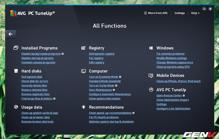Click the back arrow button
Viewport: 219px width, 139px height.
click(x=11, y=34)
